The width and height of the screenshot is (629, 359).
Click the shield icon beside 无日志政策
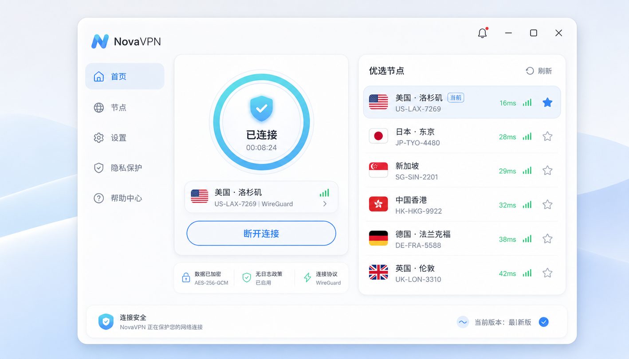247,277
